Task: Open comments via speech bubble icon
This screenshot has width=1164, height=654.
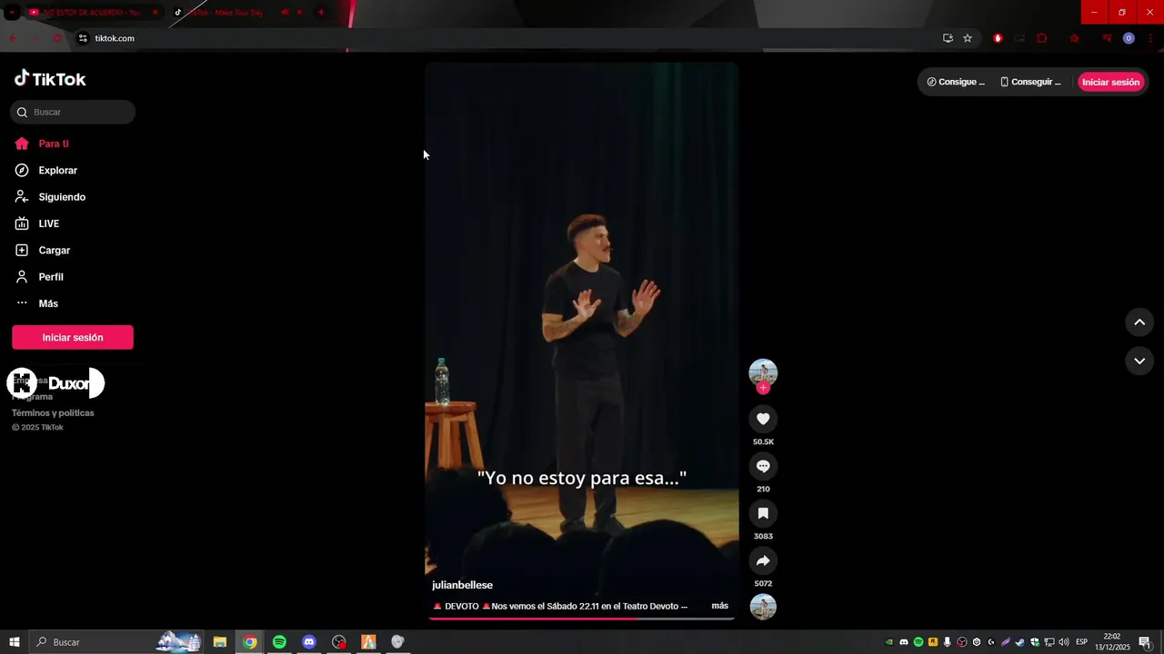Action: click(x=763, y=466)
